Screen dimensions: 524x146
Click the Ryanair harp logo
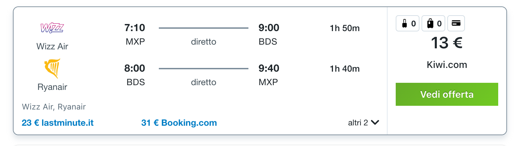[x=52, y=69]
